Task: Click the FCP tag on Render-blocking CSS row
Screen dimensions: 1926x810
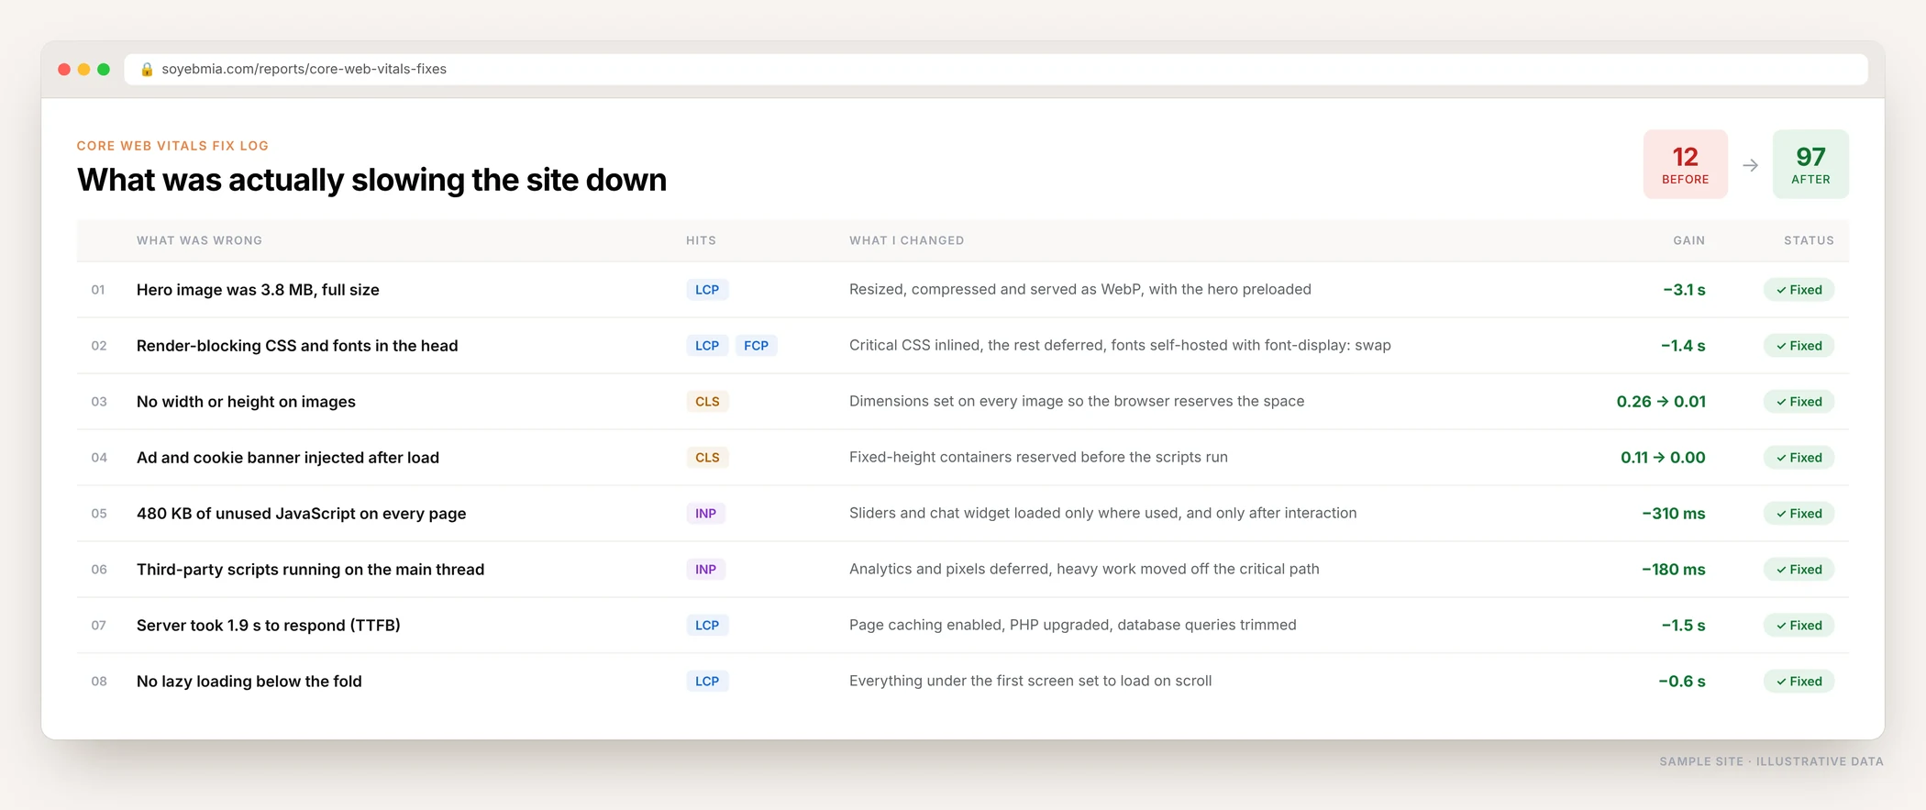Action: pyautogui.click(x=757, y=346)
